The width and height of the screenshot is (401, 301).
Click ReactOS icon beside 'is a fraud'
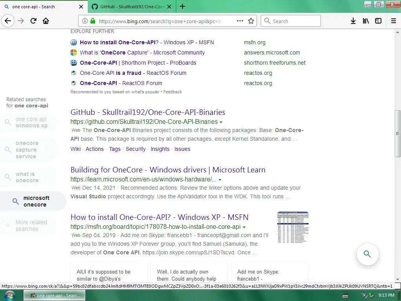click(74, 73)
